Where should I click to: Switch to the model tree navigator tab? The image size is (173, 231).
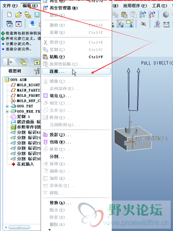coord(9,62)
